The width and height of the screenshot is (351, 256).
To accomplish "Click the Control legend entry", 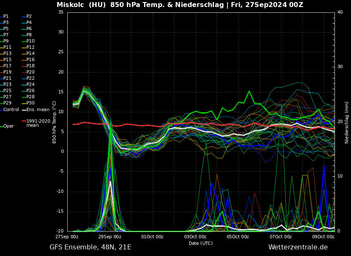I will point(11,109).
